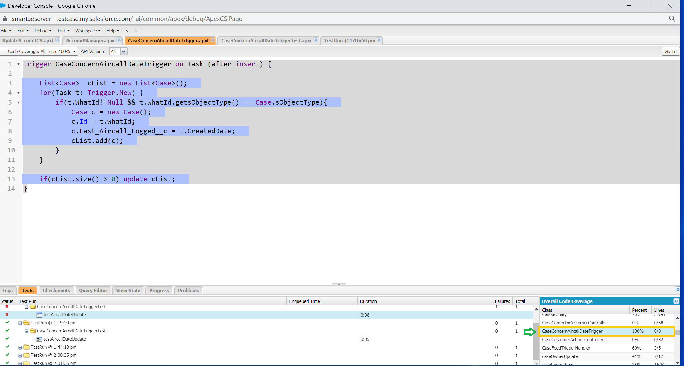Close TestRun @ 1:16:50 pm tab
This screenshot has width=684, height=366.
(x=379, y=40)
